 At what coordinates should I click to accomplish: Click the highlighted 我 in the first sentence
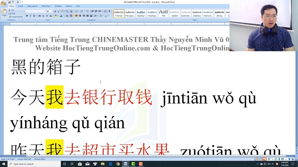pyautogui.click(x=54, y=97)
